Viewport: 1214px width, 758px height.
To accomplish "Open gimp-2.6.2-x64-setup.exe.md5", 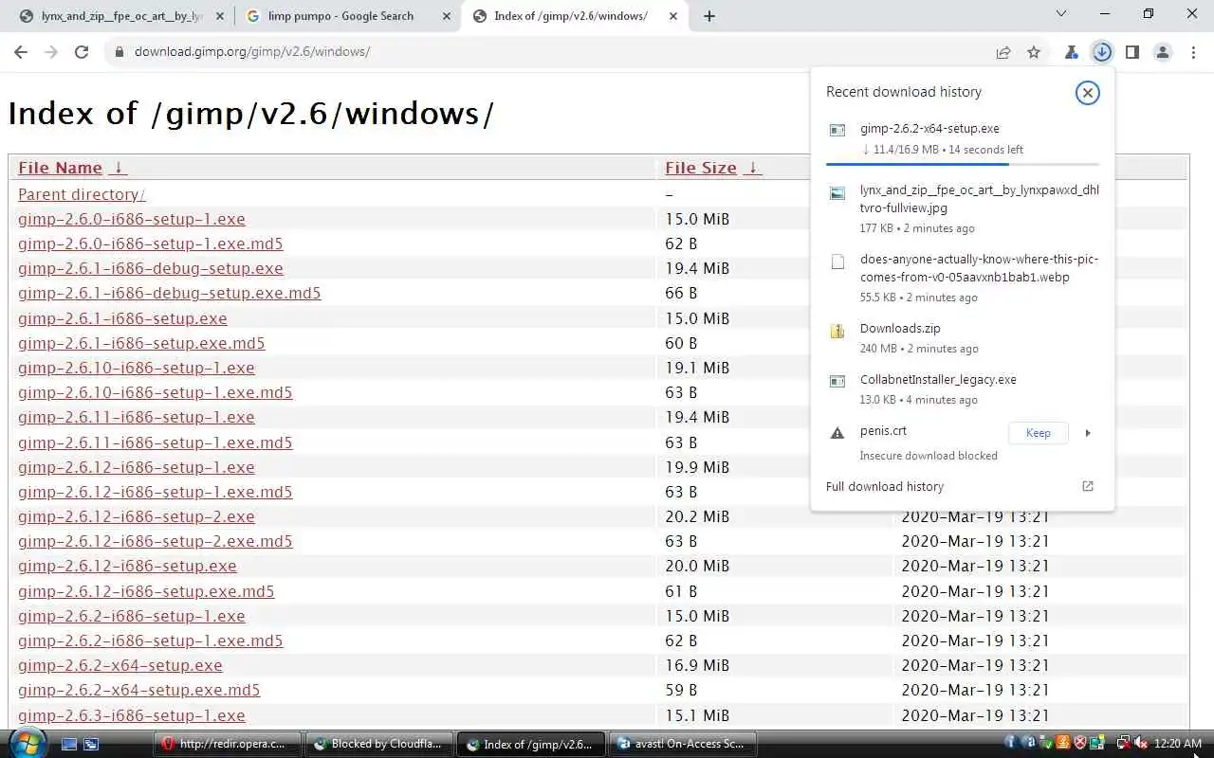I will (138, 690).
